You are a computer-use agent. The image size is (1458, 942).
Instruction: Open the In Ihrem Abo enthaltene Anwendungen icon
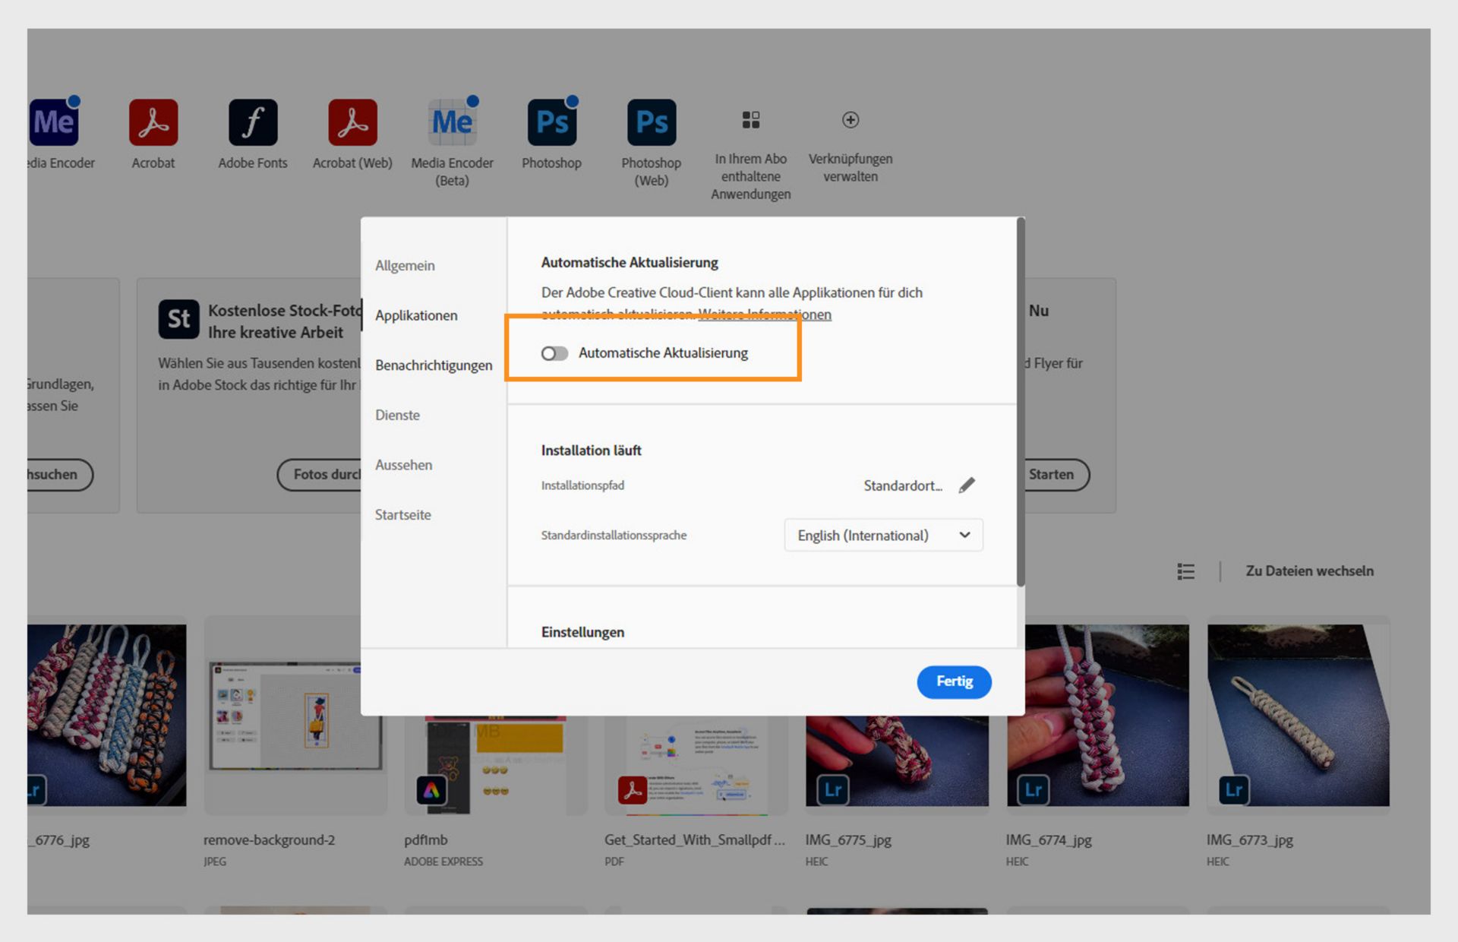point(750,120)
